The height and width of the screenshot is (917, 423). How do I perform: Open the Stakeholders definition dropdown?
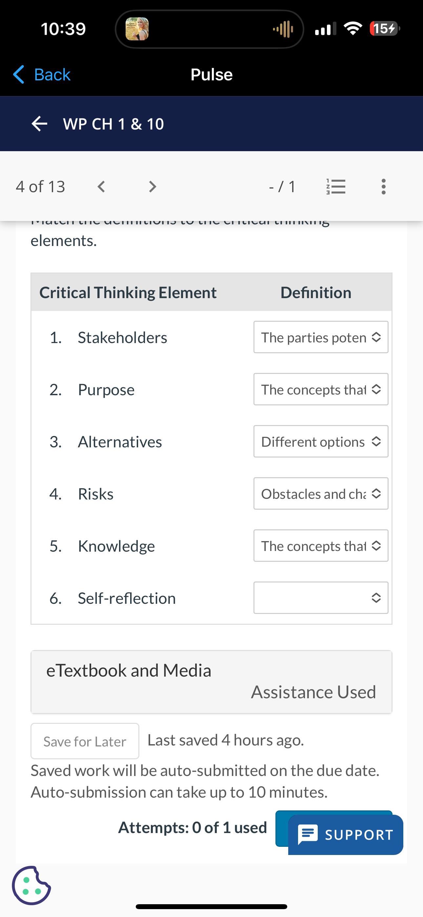[320, 337]
